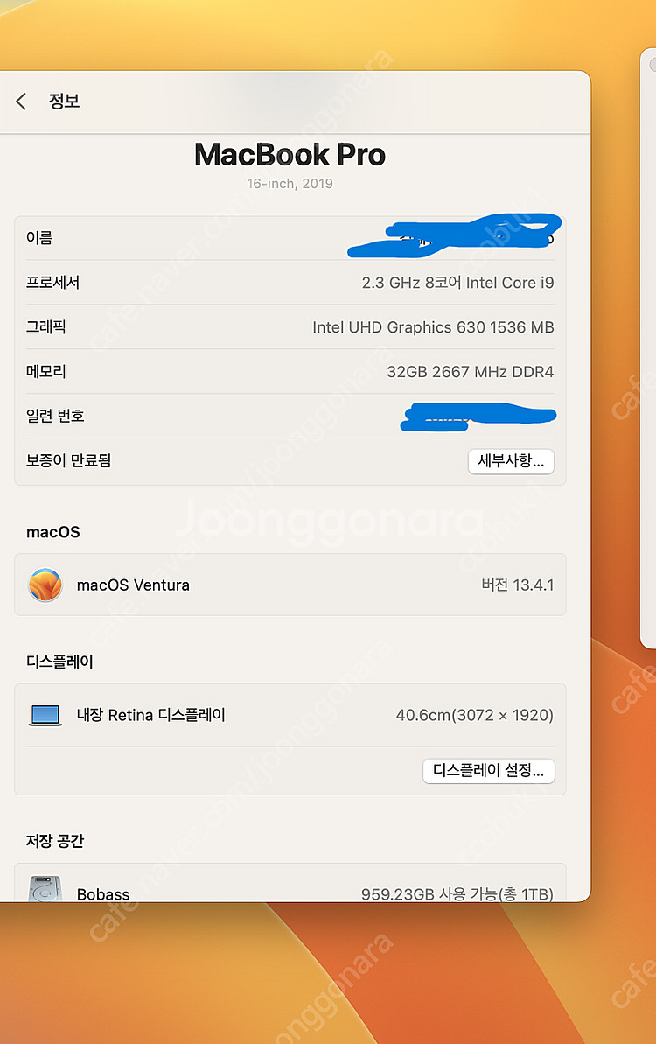Image resolution: width=656 pixels, height=1044 pixels.
Task: Select Intel UHD Graphics 630 1536 MB
Action: 433,327
